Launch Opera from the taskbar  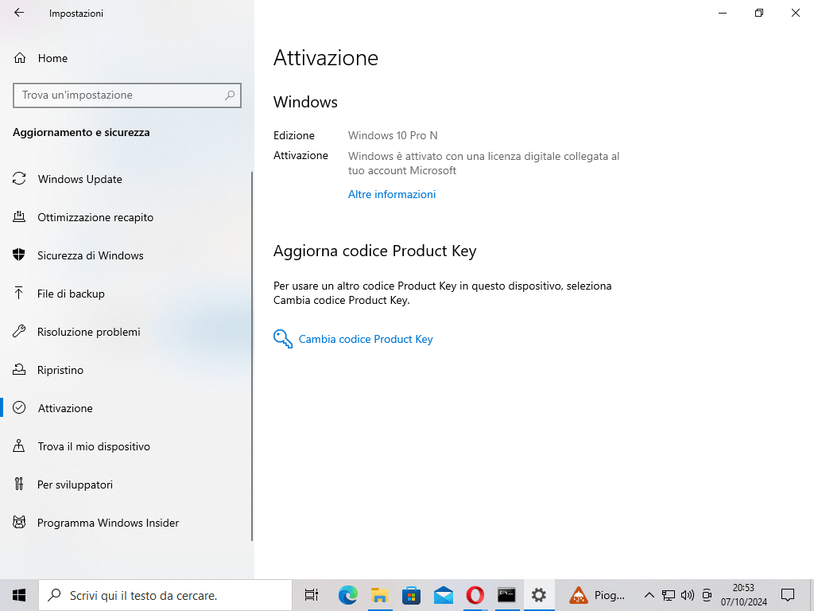475,595
